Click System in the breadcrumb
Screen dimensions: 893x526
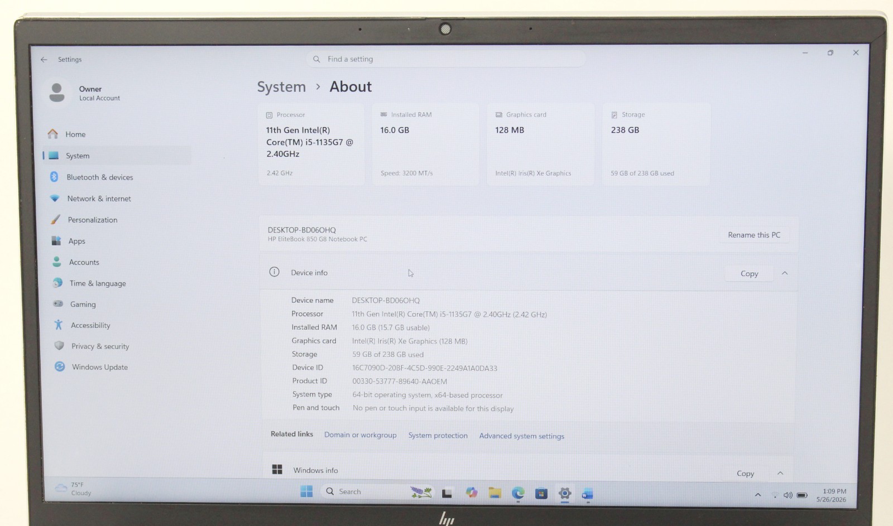click(281, 87)
